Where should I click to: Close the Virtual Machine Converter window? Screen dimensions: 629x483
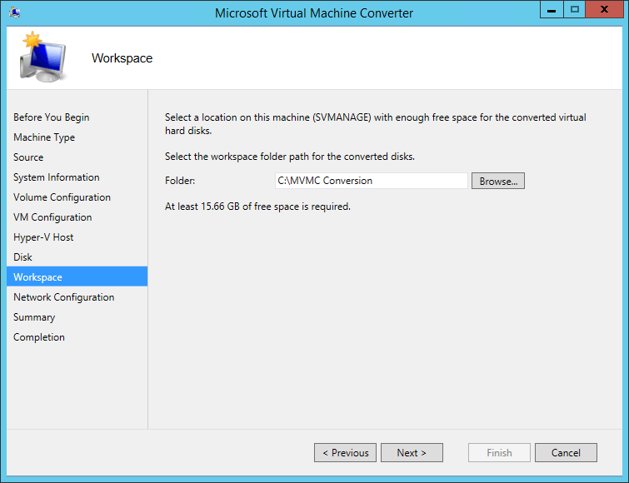(604, 9)
